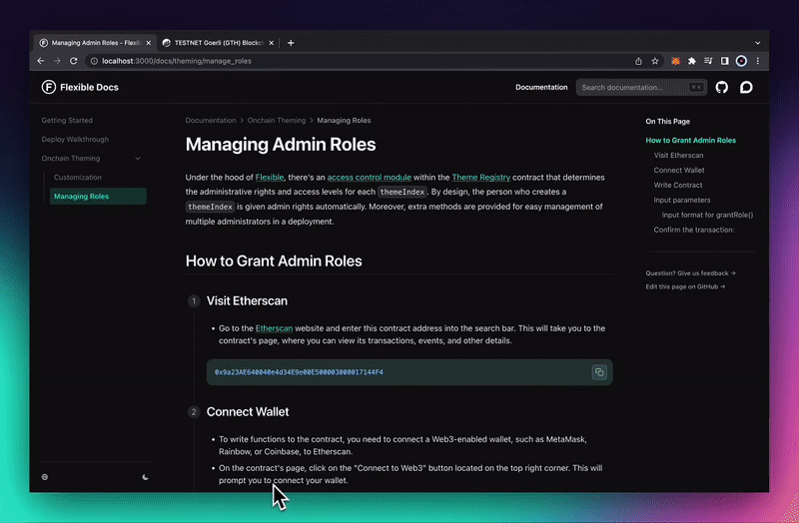Follow the access control module link
This screenshot has height=523, width=799.
[369, 178]
